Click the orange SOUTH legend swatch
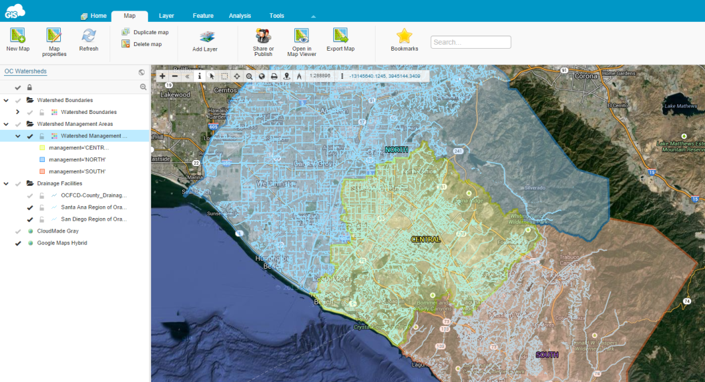Image resolution: width=705 pixels, height=382 pixels. 42,172
